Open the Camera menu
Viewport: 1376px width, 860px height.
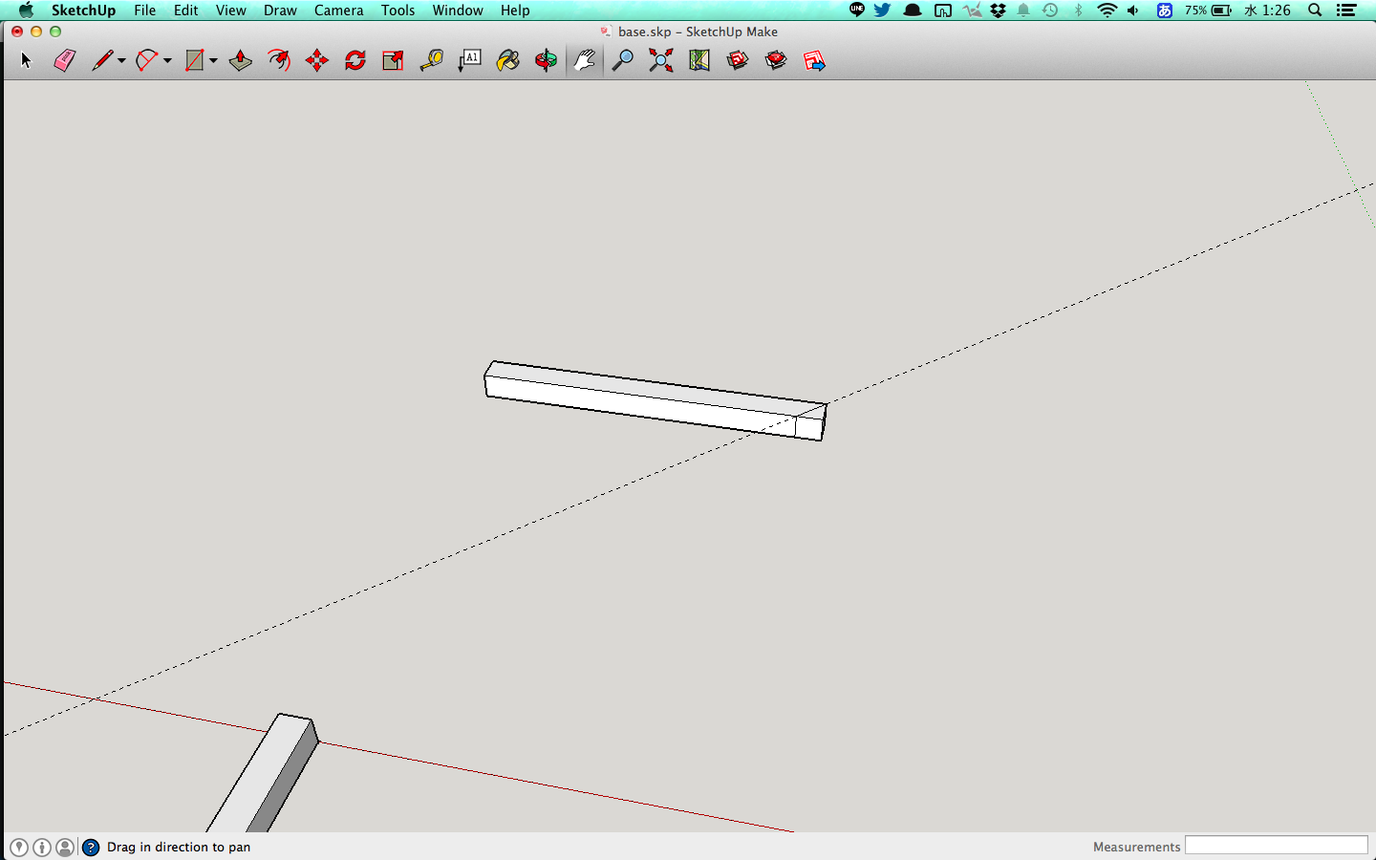click(x=338, y=11)
